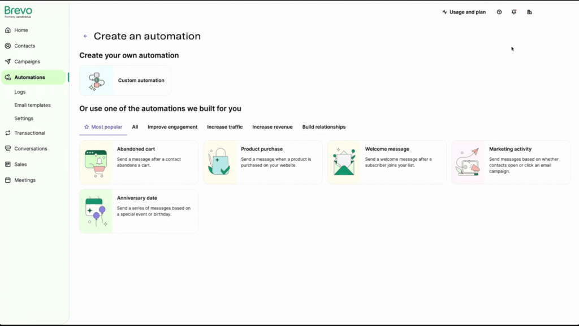The height and width of the screenshot is (326, 579).
Task: Open the notifications bell icon
Action: pyautogui.click(x=514, y=12)
